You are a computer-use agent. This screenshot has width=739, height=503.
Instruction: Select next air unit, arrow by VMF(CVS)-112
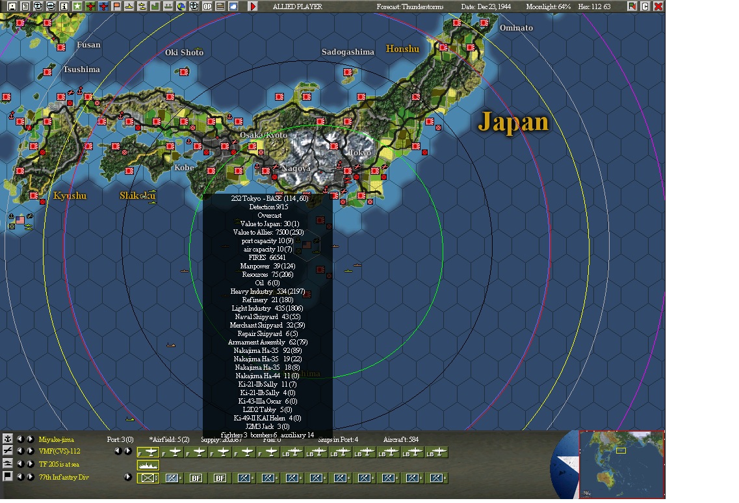click(30, 451)
